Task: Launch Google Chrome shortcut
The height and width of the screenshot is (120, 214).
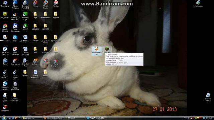Action: (5, 28)
